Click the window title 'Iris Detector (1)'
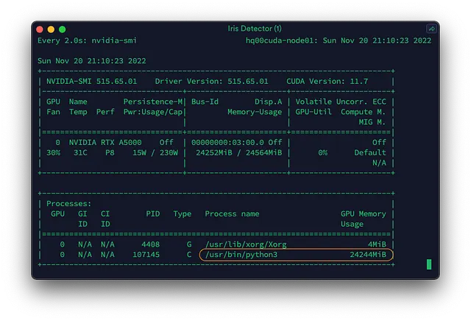Screen dimensions: 471x321 click(x=255, y=29)
